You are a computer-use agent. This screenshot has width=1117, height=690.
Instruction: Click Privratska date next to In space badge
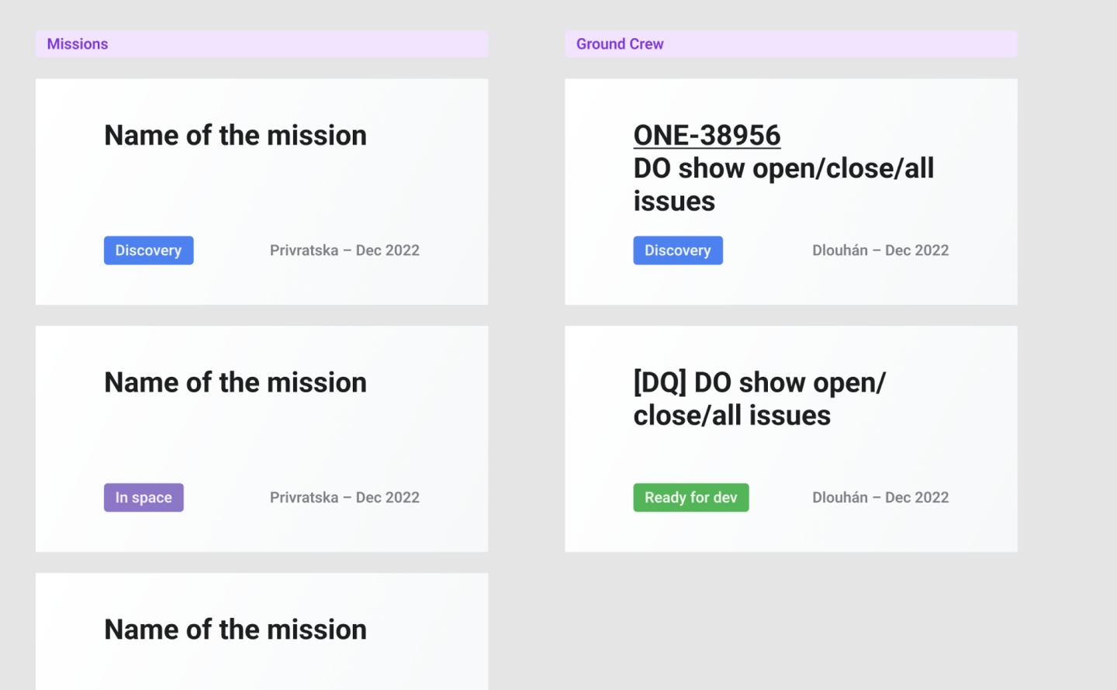pyautogui.click(x=344, y=498)
